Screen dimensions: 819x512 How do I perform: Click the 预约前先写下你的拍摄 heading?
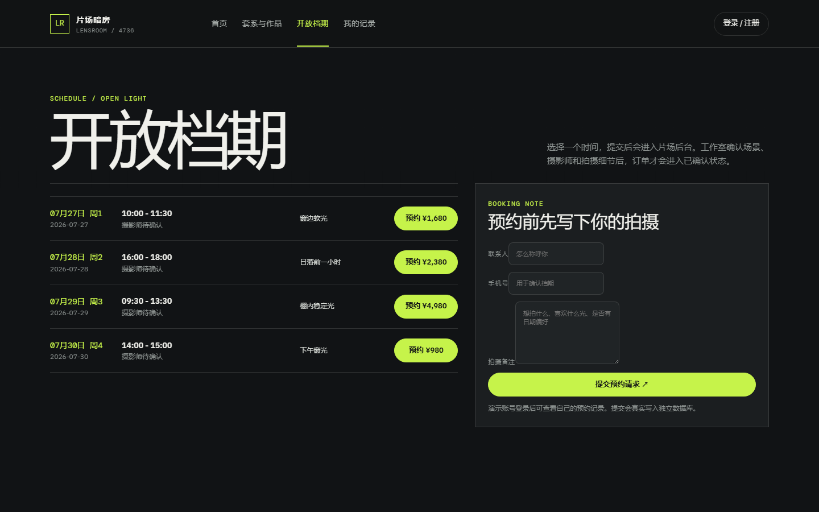pos(573,222)
